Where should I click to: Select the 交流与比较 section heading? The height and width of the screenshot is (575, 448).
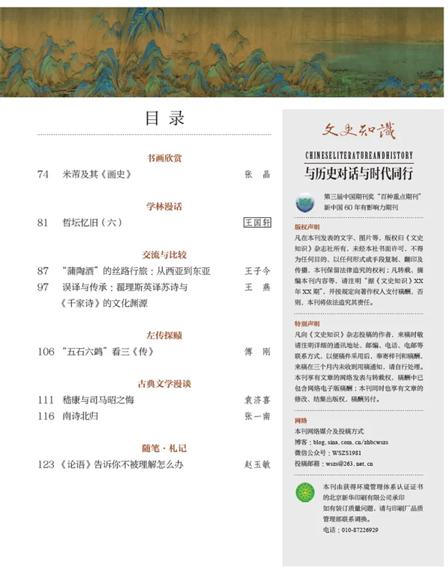coord(164,255)
